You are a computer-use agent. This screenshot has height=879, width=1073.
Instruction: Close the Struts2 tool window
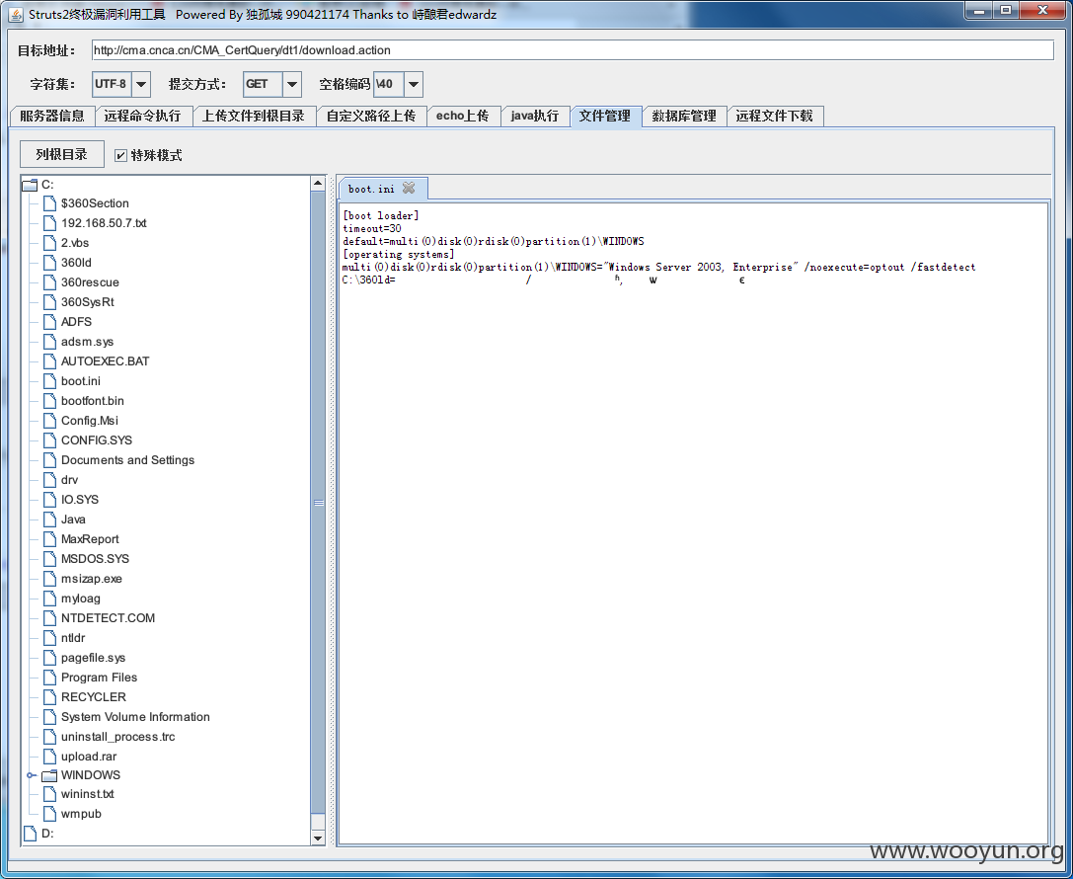pos(1042,11)
